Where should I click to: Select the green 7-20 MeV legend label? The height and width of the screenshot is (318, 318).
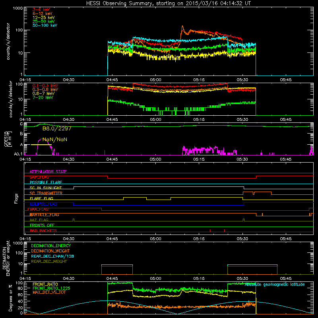[x=43, y=97]
